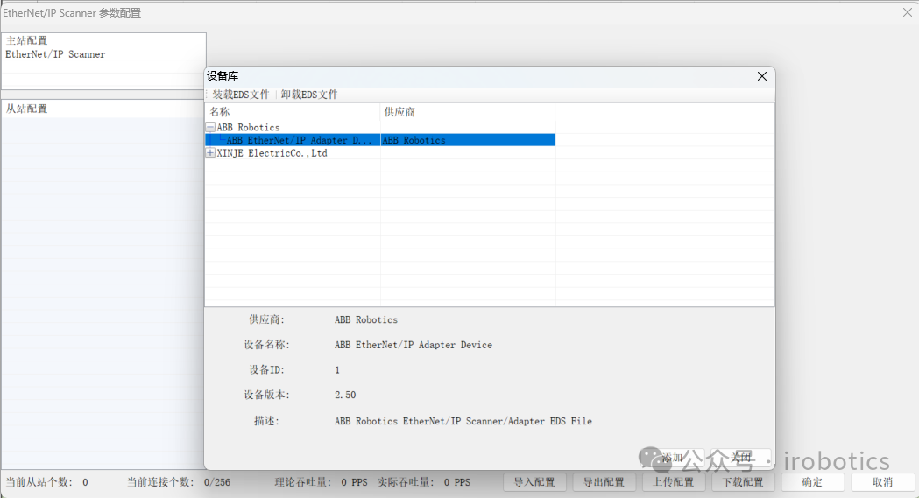Click ABB Robotics vendor cell in selected row
Screen dimensions: 919x498
pyautogui.click(x=414, y=140)
